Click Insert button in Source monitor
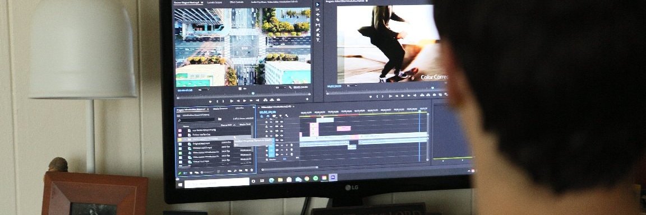The image size is (646, 215). 265,100
